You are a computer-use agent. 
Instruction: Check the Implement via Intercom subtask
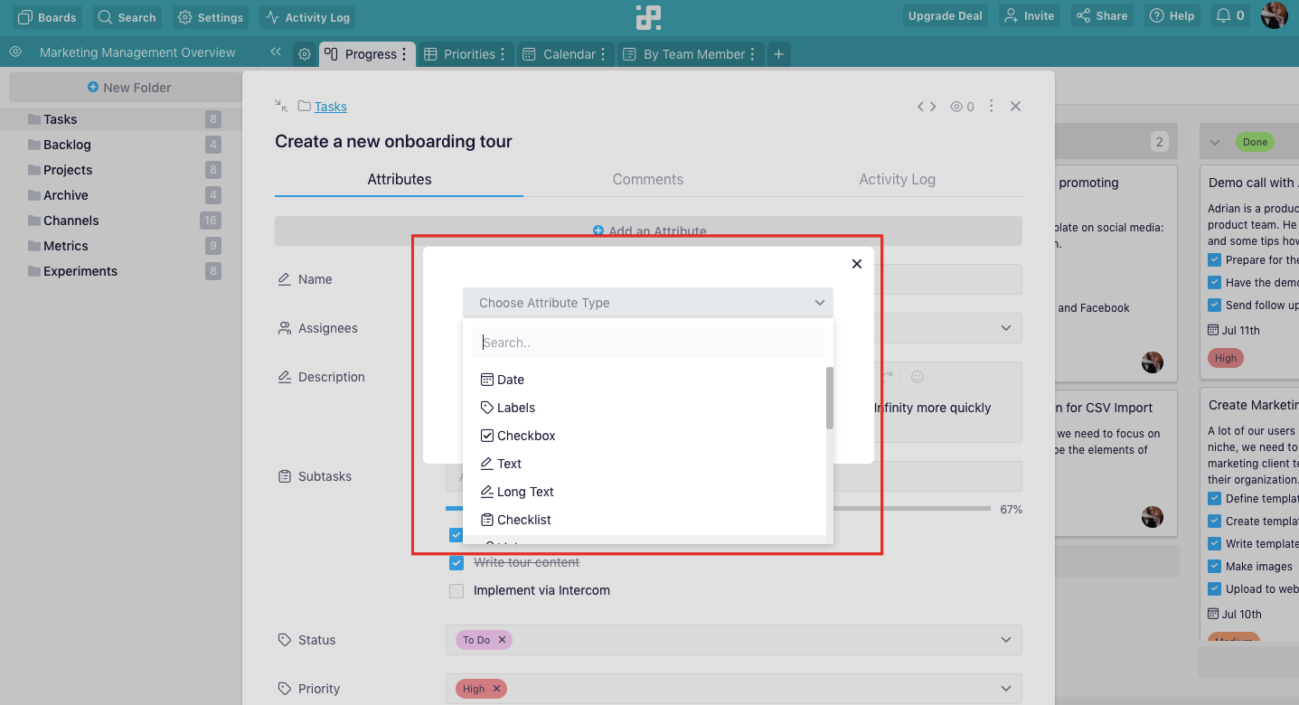(457, 590)
